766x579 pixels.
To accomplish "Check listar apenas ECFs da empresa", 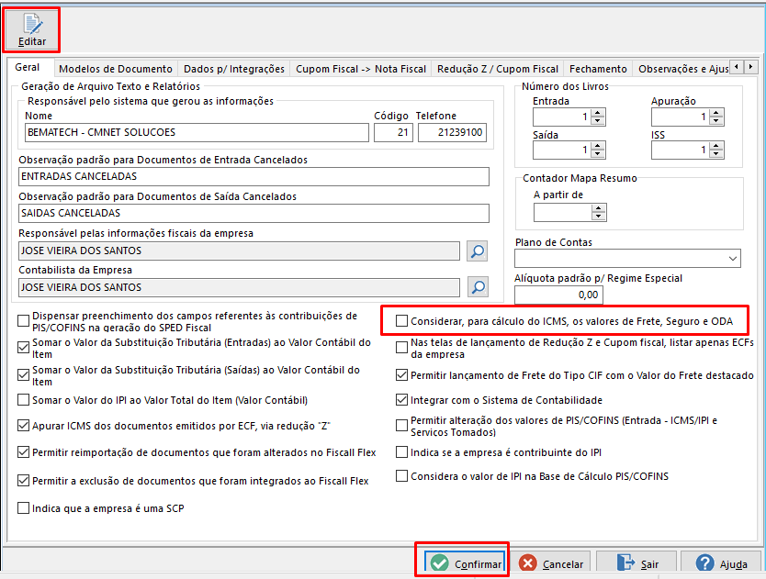I will tap(401, 348).
